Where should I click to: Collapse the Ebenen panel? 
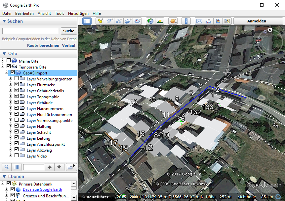pos(4,177)
